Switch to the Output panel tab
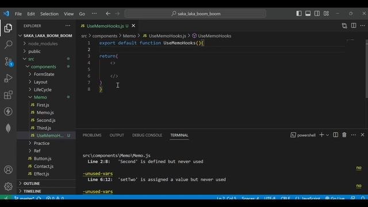Image resolution: width=368 pixels, height=207 pixels. point(117,135)
